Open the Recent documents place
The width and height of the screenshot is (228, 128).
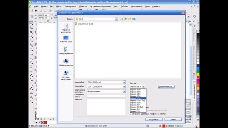pos(66,28)
